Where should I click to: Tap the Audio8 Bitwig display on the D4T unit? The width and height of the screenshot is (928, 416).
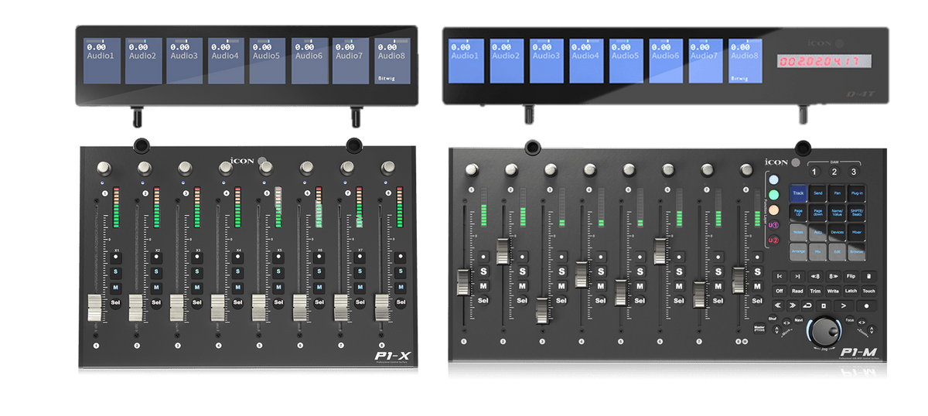(746, 60)
